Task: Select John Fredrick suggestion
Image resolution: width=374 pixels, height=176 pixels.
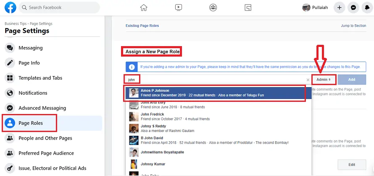Action: point(218,116)
